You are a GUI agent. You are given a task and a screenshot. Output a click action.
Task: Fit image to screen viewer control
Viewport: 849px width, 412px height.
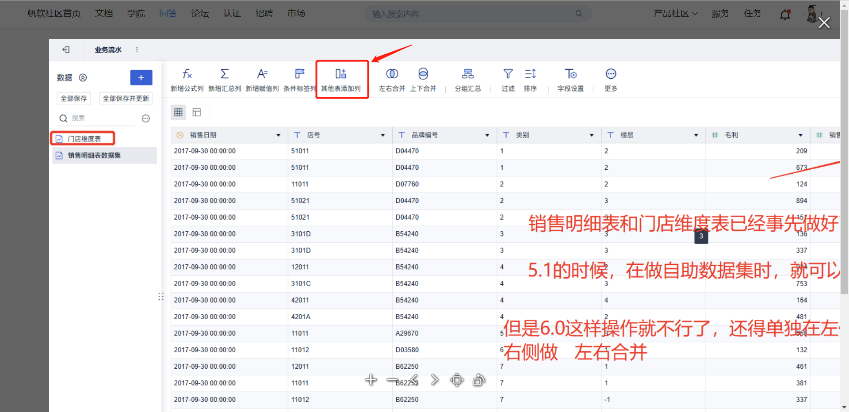(x=457, y=380)
